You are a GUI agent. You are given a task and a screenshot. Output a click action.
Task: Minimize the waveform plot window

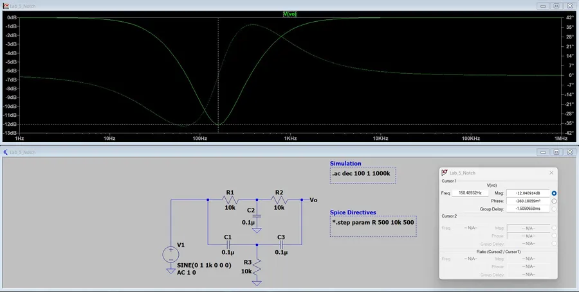(543, 6)
